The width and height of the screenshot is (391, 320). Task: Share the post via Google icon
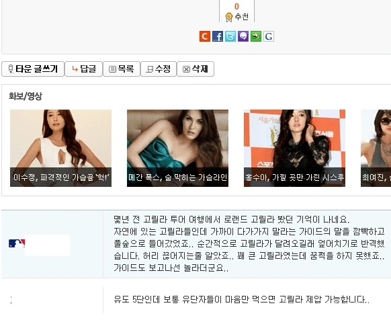pyautogui.click(x=269, y=36)
